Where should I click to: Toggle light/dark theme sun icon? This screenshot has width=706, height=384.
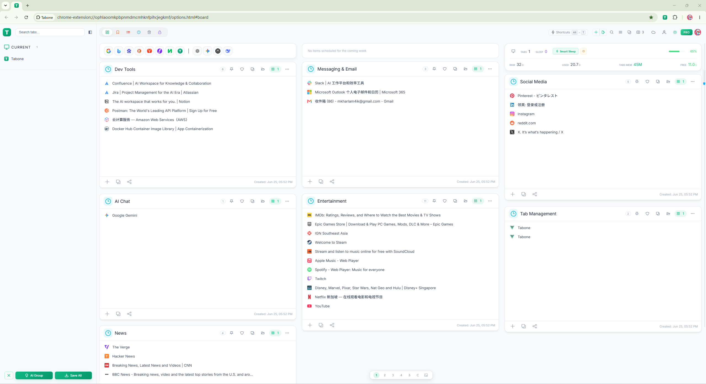[675, 32]
